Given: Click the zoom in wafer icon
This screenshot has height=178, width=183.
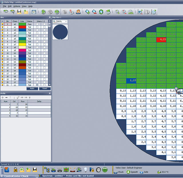Looking at the screenshot, I should (x=117, y=12).
